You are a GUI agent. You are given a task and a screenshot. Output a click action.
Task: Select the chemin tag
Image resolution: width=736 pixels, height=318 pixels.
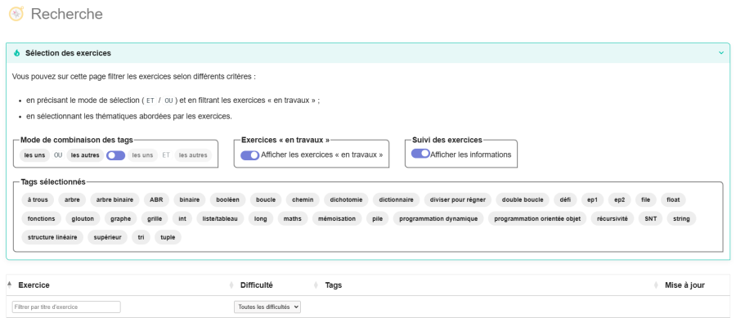pos(303,199)
